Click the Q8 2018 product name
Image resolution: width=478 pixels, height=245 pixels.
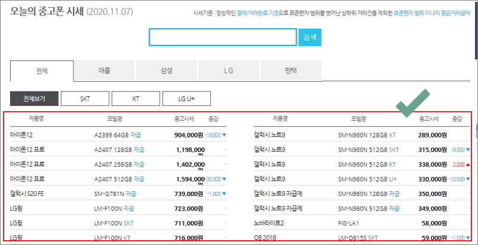click(x=264, y=237)
